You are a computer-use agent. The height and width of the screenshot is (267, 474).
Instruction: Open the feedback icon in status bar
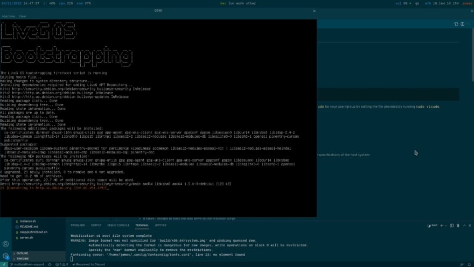tap(462, 264)
